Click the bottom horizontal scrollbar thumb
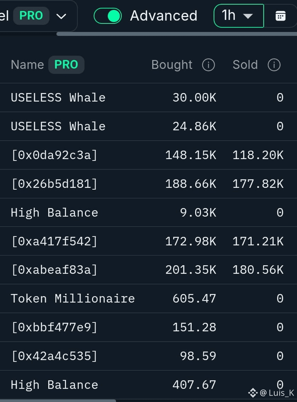 tap(58, 401)
